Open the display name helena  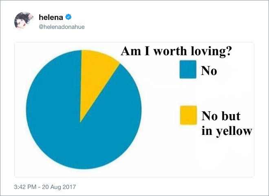[x=51, y=18]
